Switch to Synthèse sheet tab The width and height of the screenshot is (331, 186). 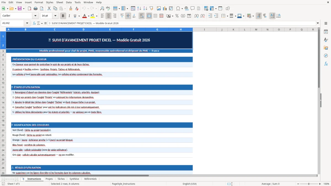tap(74, 179)
